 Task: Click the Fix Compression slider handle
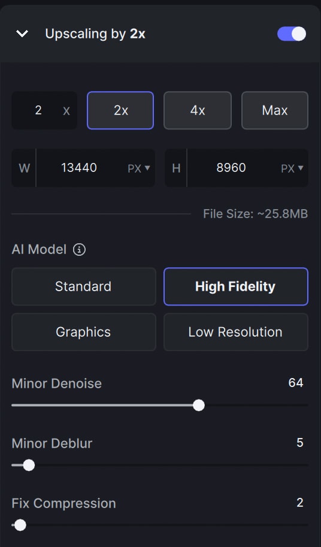coord(20,525)
